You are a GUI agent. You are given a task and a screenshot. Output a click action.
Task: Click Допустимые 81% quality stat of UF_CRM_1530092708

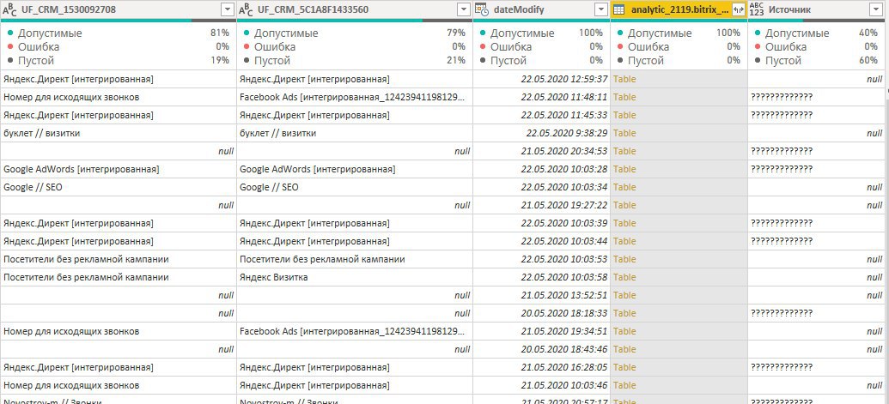[x=118, y=33]
